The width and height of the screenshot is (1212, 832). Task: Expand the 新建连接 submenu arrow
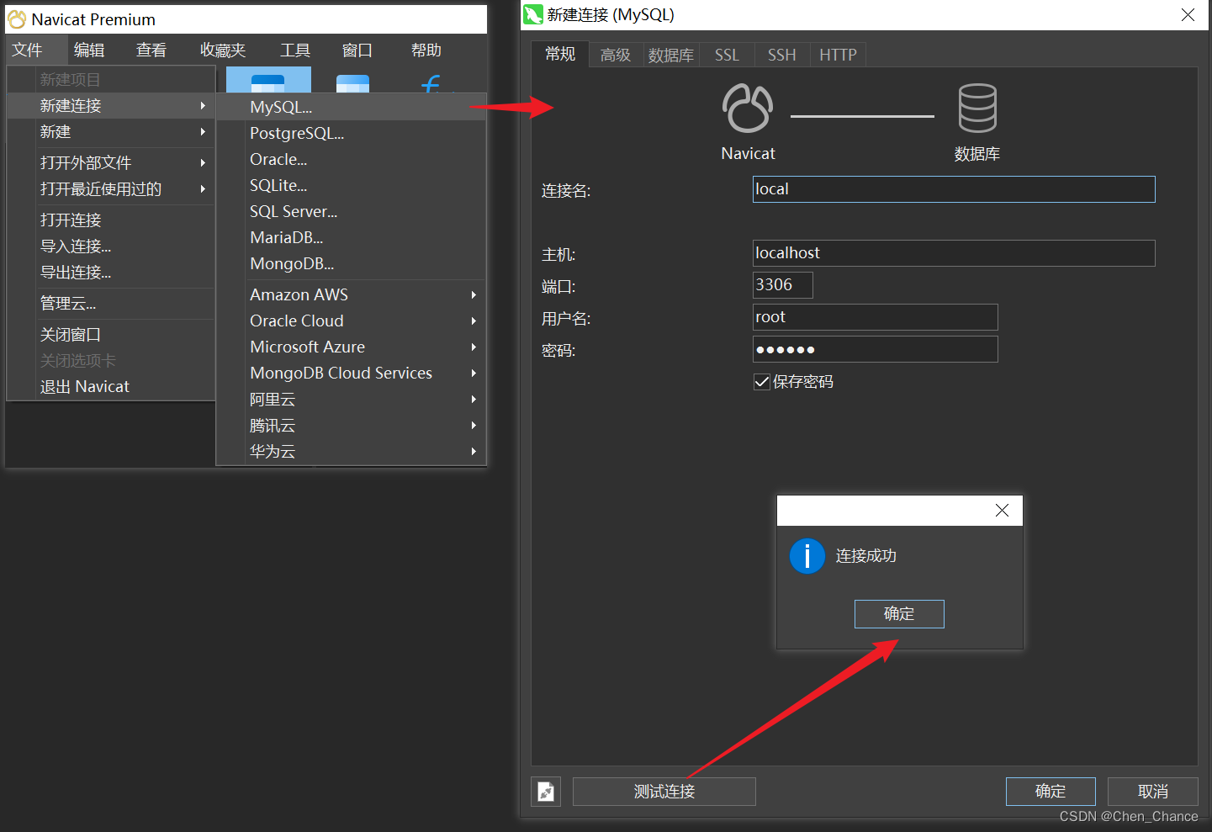pos(203,106)
